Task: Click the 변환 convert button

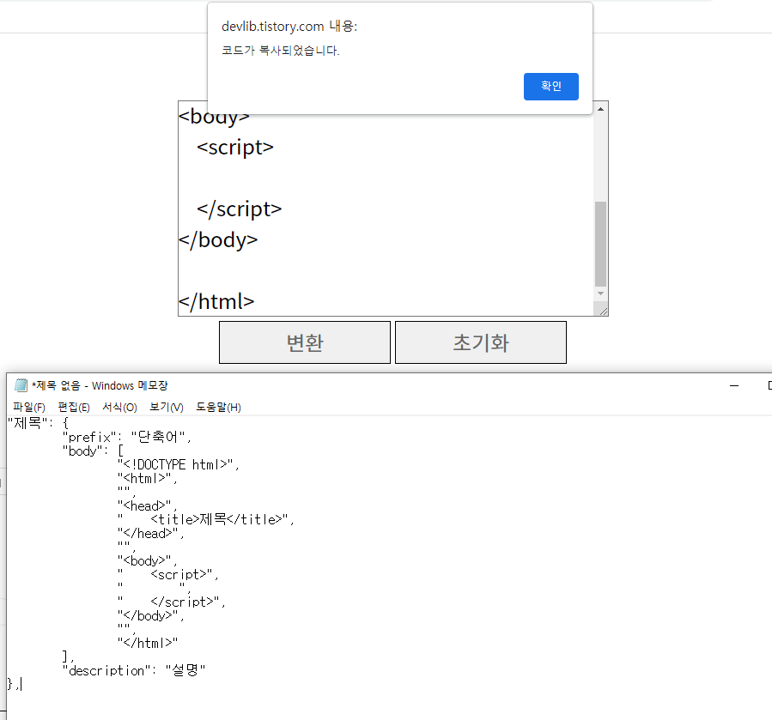Action: click(305, 342)
